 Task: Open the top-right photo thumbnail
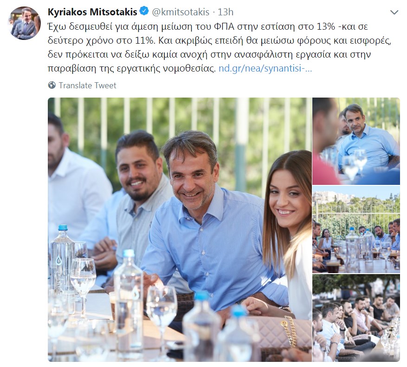coord(356,141)
